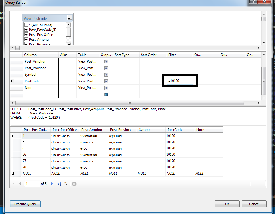Uncheck Post_PostOffice in View_Postcode list
The image size is (275, 214).
[26, 35]
